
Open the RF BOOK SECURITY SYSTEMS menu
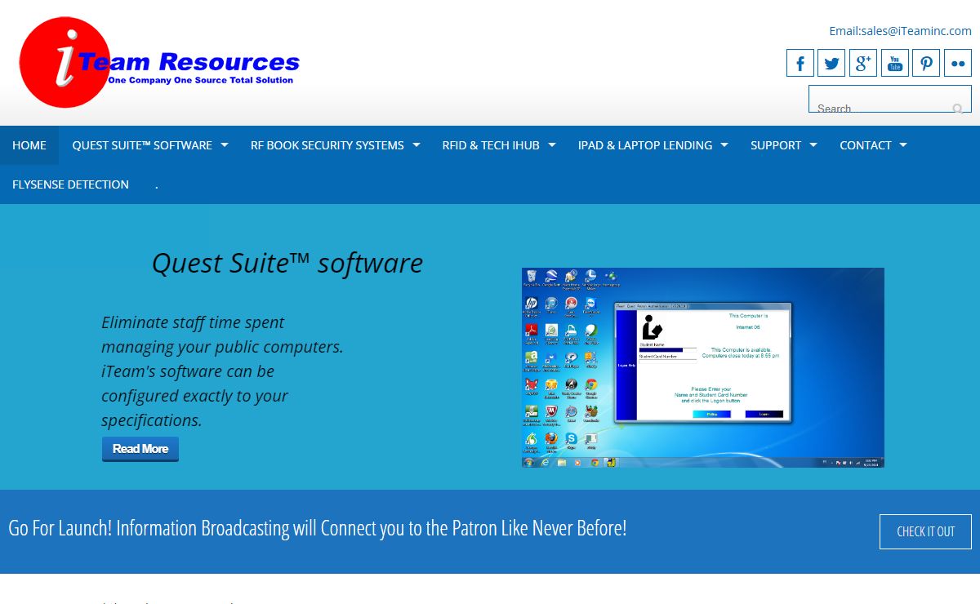click(327, 145)
